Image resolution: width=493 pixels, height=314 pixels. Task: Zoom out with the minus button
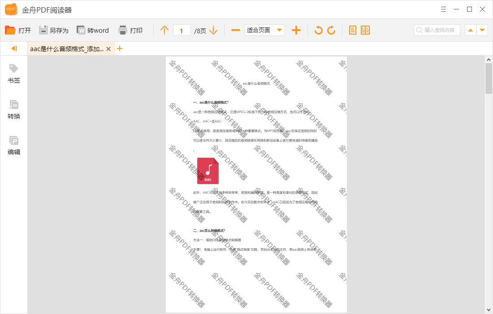(x=235, y=30)
